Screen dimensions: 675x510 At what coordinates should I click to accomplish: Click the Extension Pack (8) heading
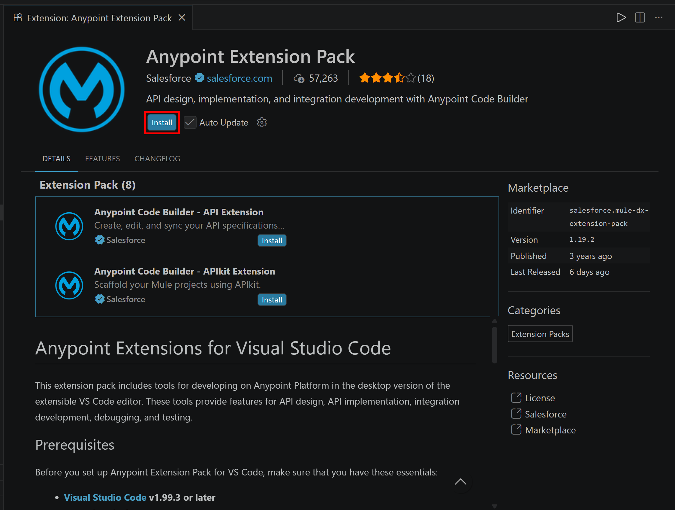pyautogui.click(x=88, y=185)
